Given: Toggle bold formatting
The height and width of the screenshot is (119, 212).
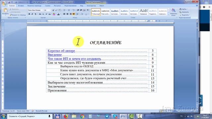Looking at the screenshot, I should click(x=29, y=14).
